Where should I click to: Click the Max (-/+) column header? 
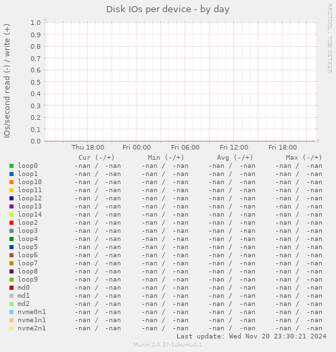pos(304,158)
